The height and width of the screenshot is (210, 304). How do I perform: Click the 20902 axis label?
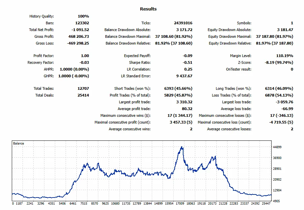[x=277, y=180]
